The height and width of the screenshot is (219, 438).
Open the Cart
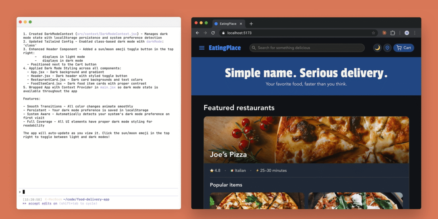pos(403,48)
